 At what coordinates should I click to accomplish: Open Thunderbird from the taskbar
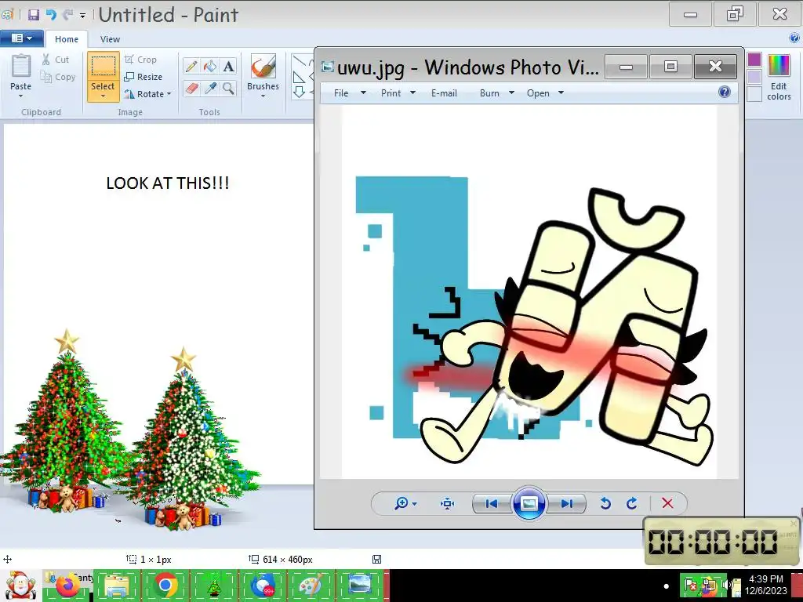[262, 586]
